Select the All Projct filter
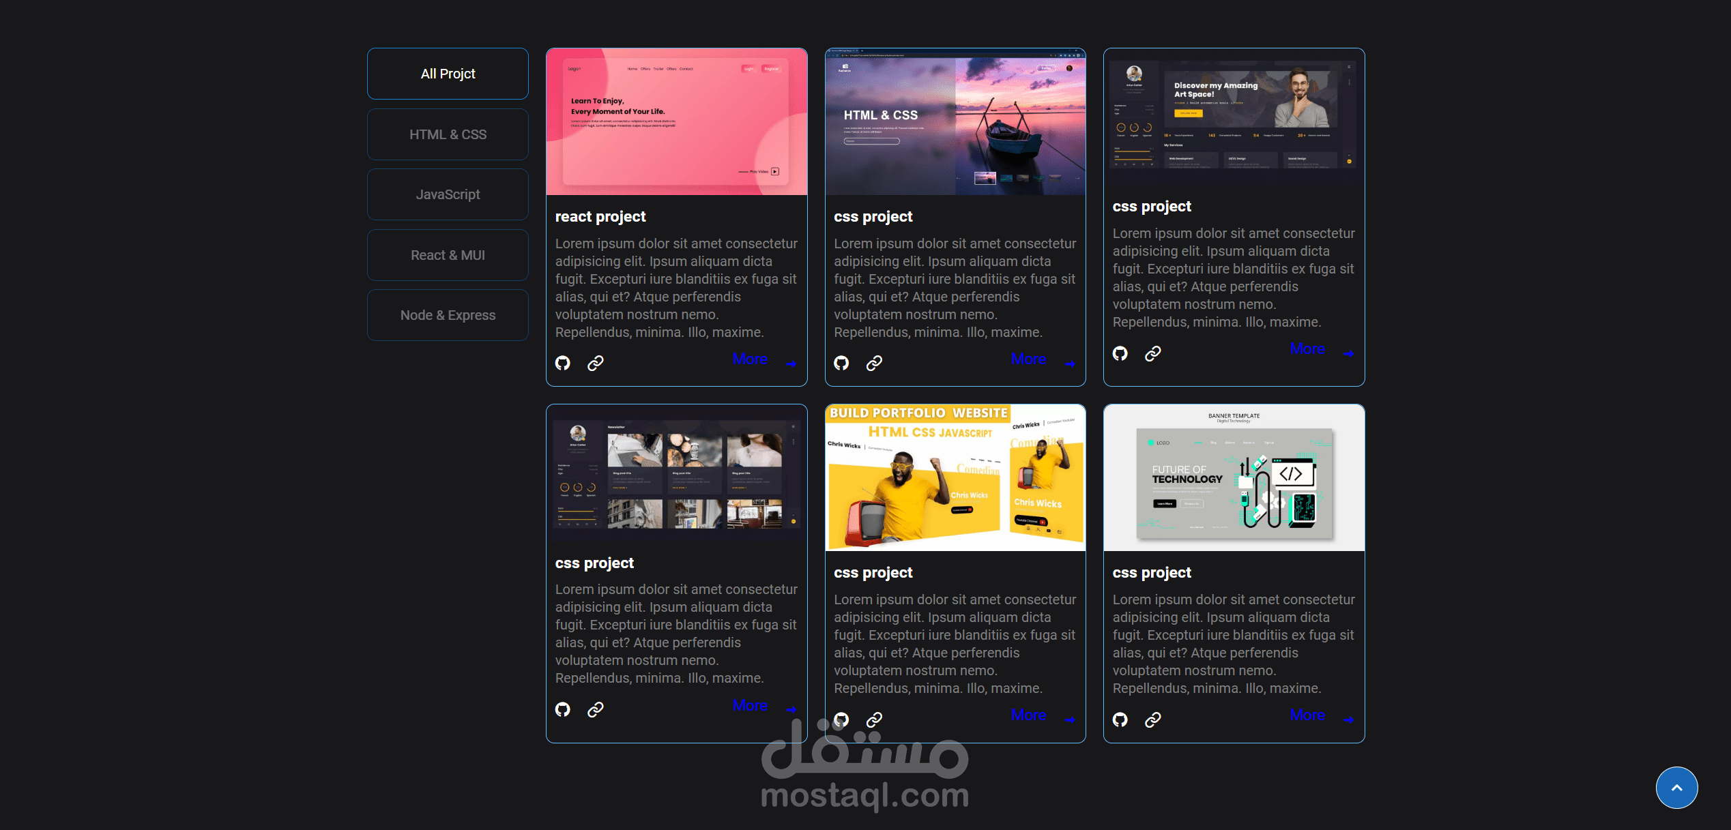 pyautogui.click(x=448, y=74)
